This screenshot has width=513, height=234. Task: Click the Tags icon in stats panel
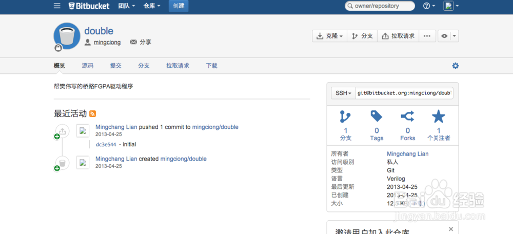pos(377,116)
